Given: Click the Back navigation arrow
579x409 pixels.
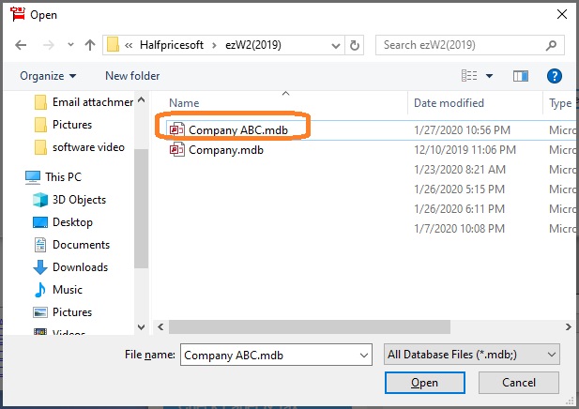Looking at the screenshot, I should point(21,45).
